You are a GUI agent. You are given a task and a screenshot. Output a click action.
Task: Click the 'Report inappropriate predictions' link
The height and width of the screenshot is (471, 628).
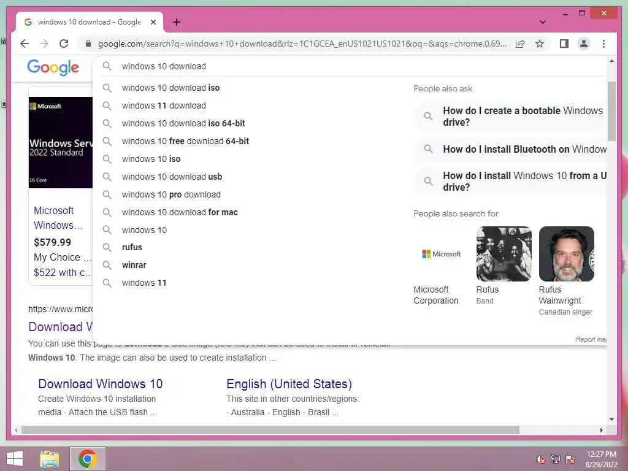(591, 339)
